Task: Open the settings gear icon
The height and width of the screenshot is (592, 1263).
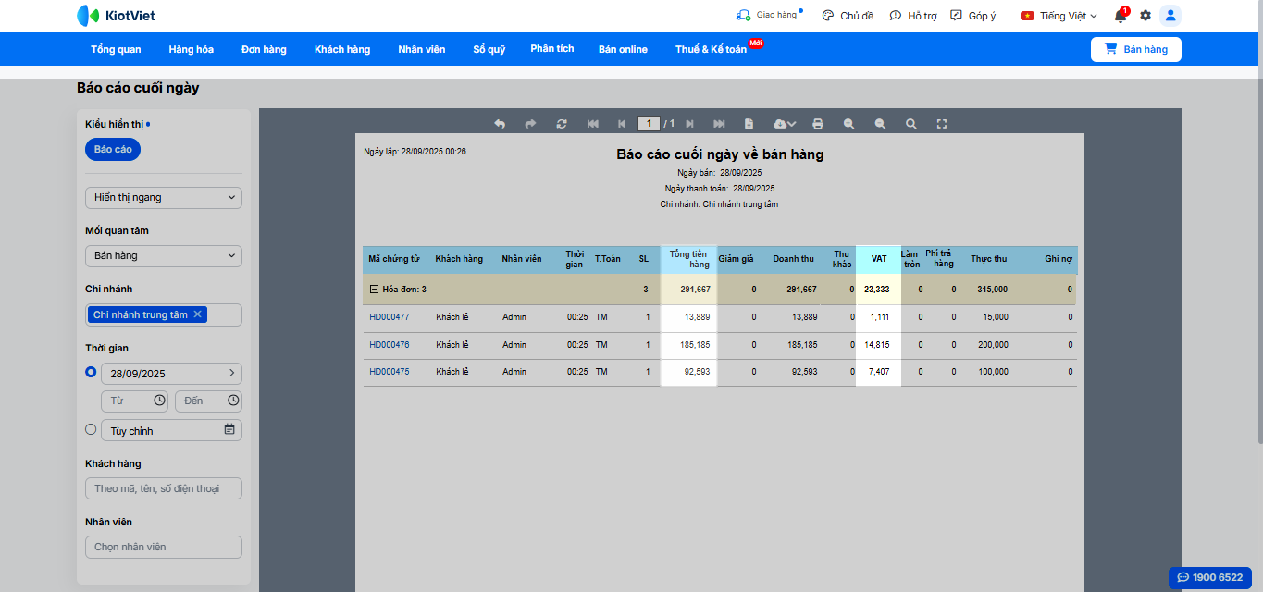Action: [1145, 16]
